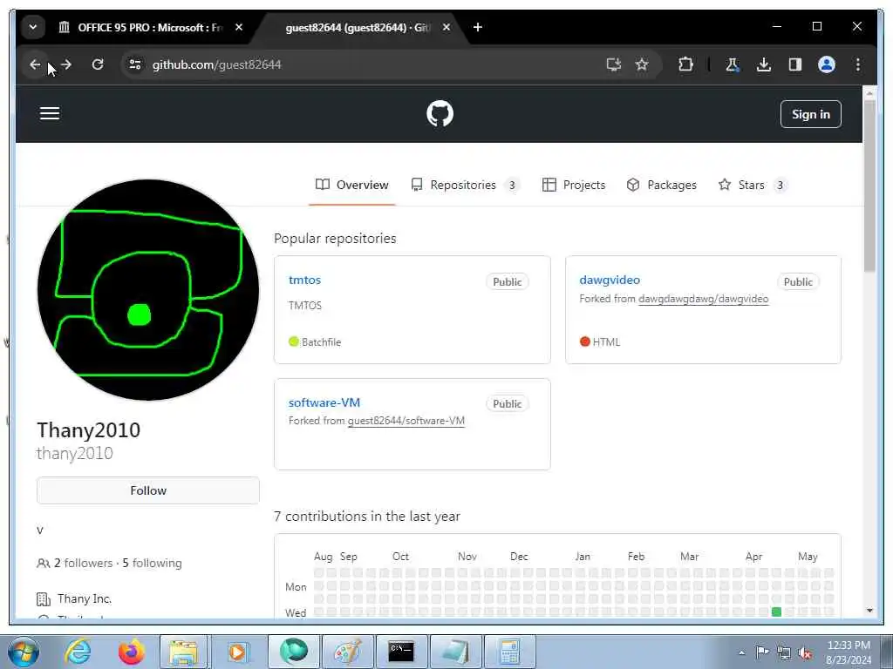
Task: Select the Overview tab
Action: (352, 185)
